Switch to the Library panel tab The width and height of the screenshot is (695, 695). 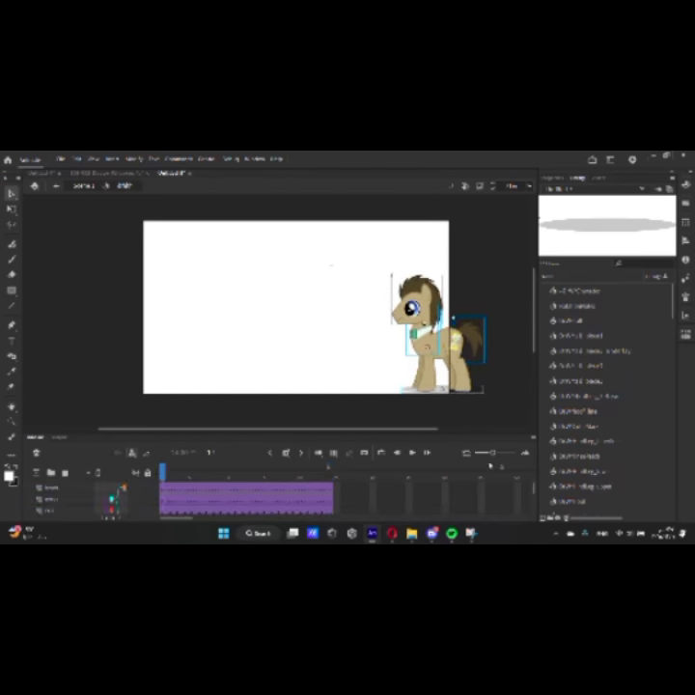577,178
